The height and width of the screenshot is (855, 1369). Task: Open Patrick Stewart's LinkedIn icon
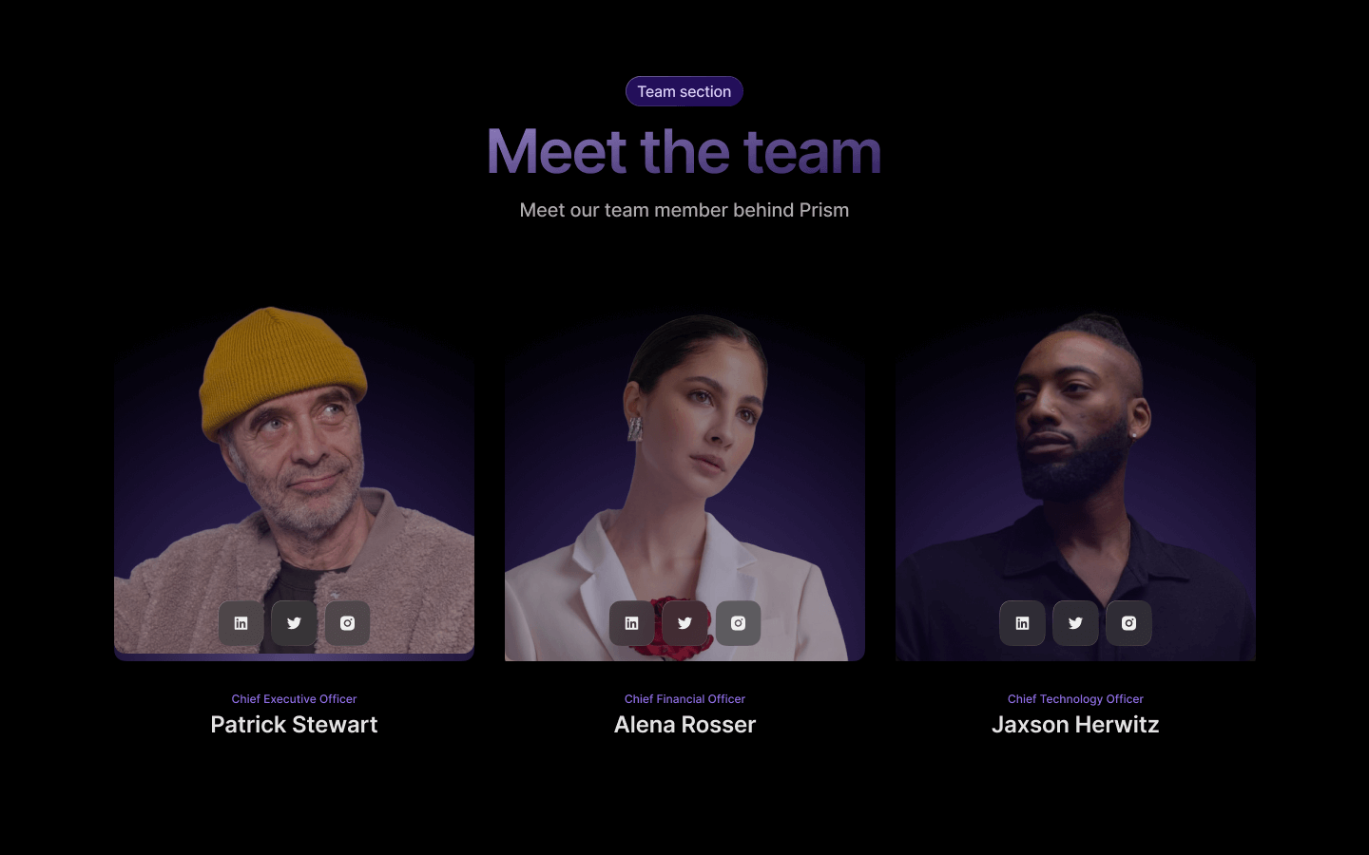(241, 623)
